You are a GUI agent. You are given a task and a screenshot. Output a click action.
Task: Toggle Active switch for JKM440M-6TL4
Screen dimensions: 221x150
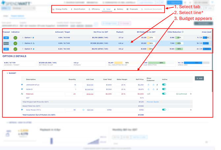click(x=164, y=85)
